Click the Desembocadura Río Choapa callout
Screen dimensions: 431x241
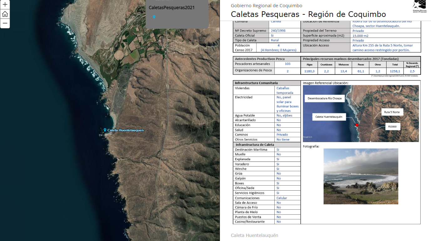coord(325,98)
